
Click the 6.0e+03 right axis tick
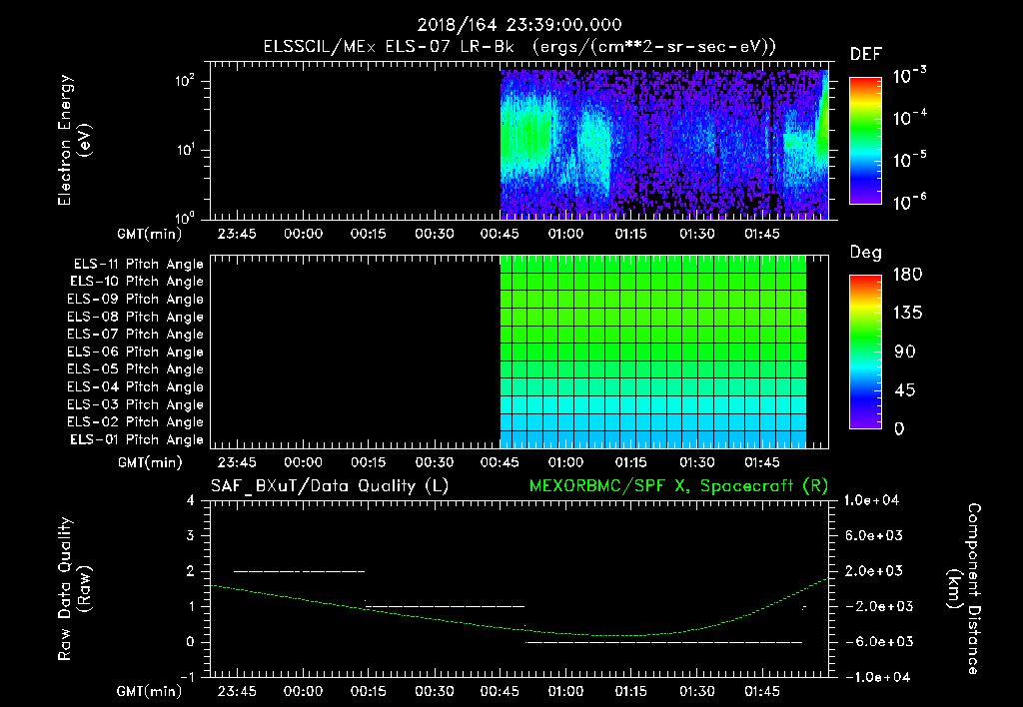pyautogui.click(x=873, y=535)
